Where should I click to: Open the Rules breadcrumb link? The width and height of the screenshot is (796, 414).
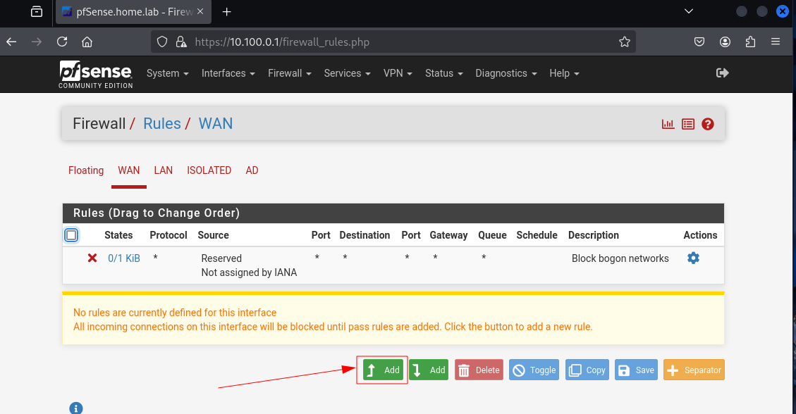click(162, 124)
